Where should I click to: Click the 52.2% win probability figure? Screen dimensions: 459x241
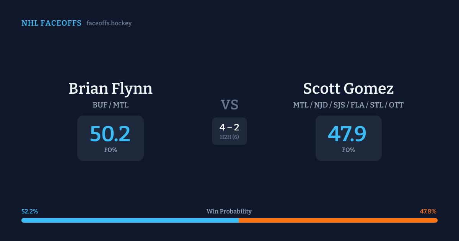coord(30,211)
